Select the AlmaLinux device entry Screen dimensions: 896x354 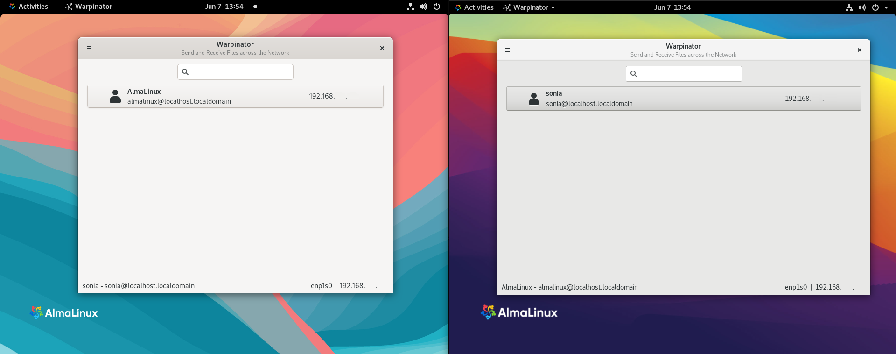pos(235,96)
